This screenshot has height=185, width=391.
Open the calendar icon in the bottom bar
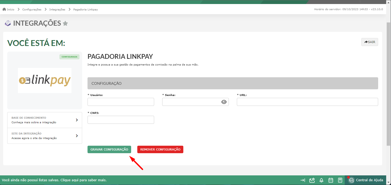331,180
